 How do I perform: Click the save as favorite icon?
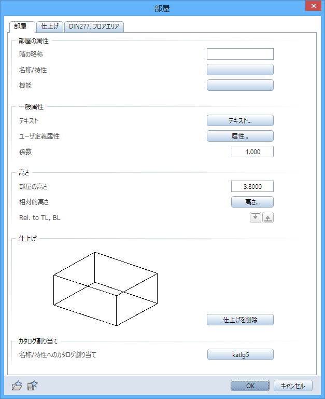point(33,386)
